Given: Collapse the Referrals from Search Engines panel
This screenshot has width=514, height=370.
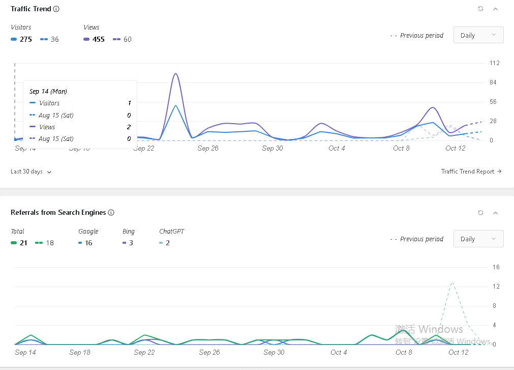Looking at the screenshot, I should [x=495, y=213].
